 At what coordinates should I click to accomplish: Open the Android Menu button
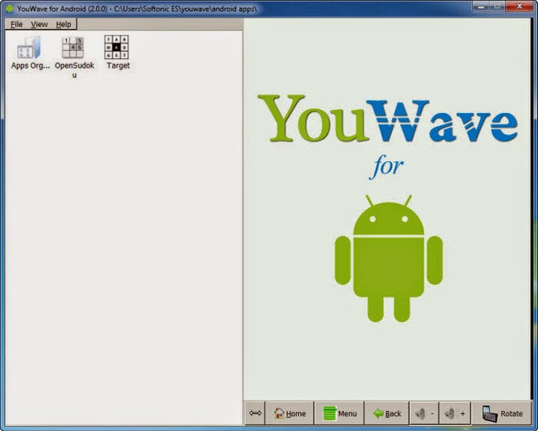coord(340,413)
